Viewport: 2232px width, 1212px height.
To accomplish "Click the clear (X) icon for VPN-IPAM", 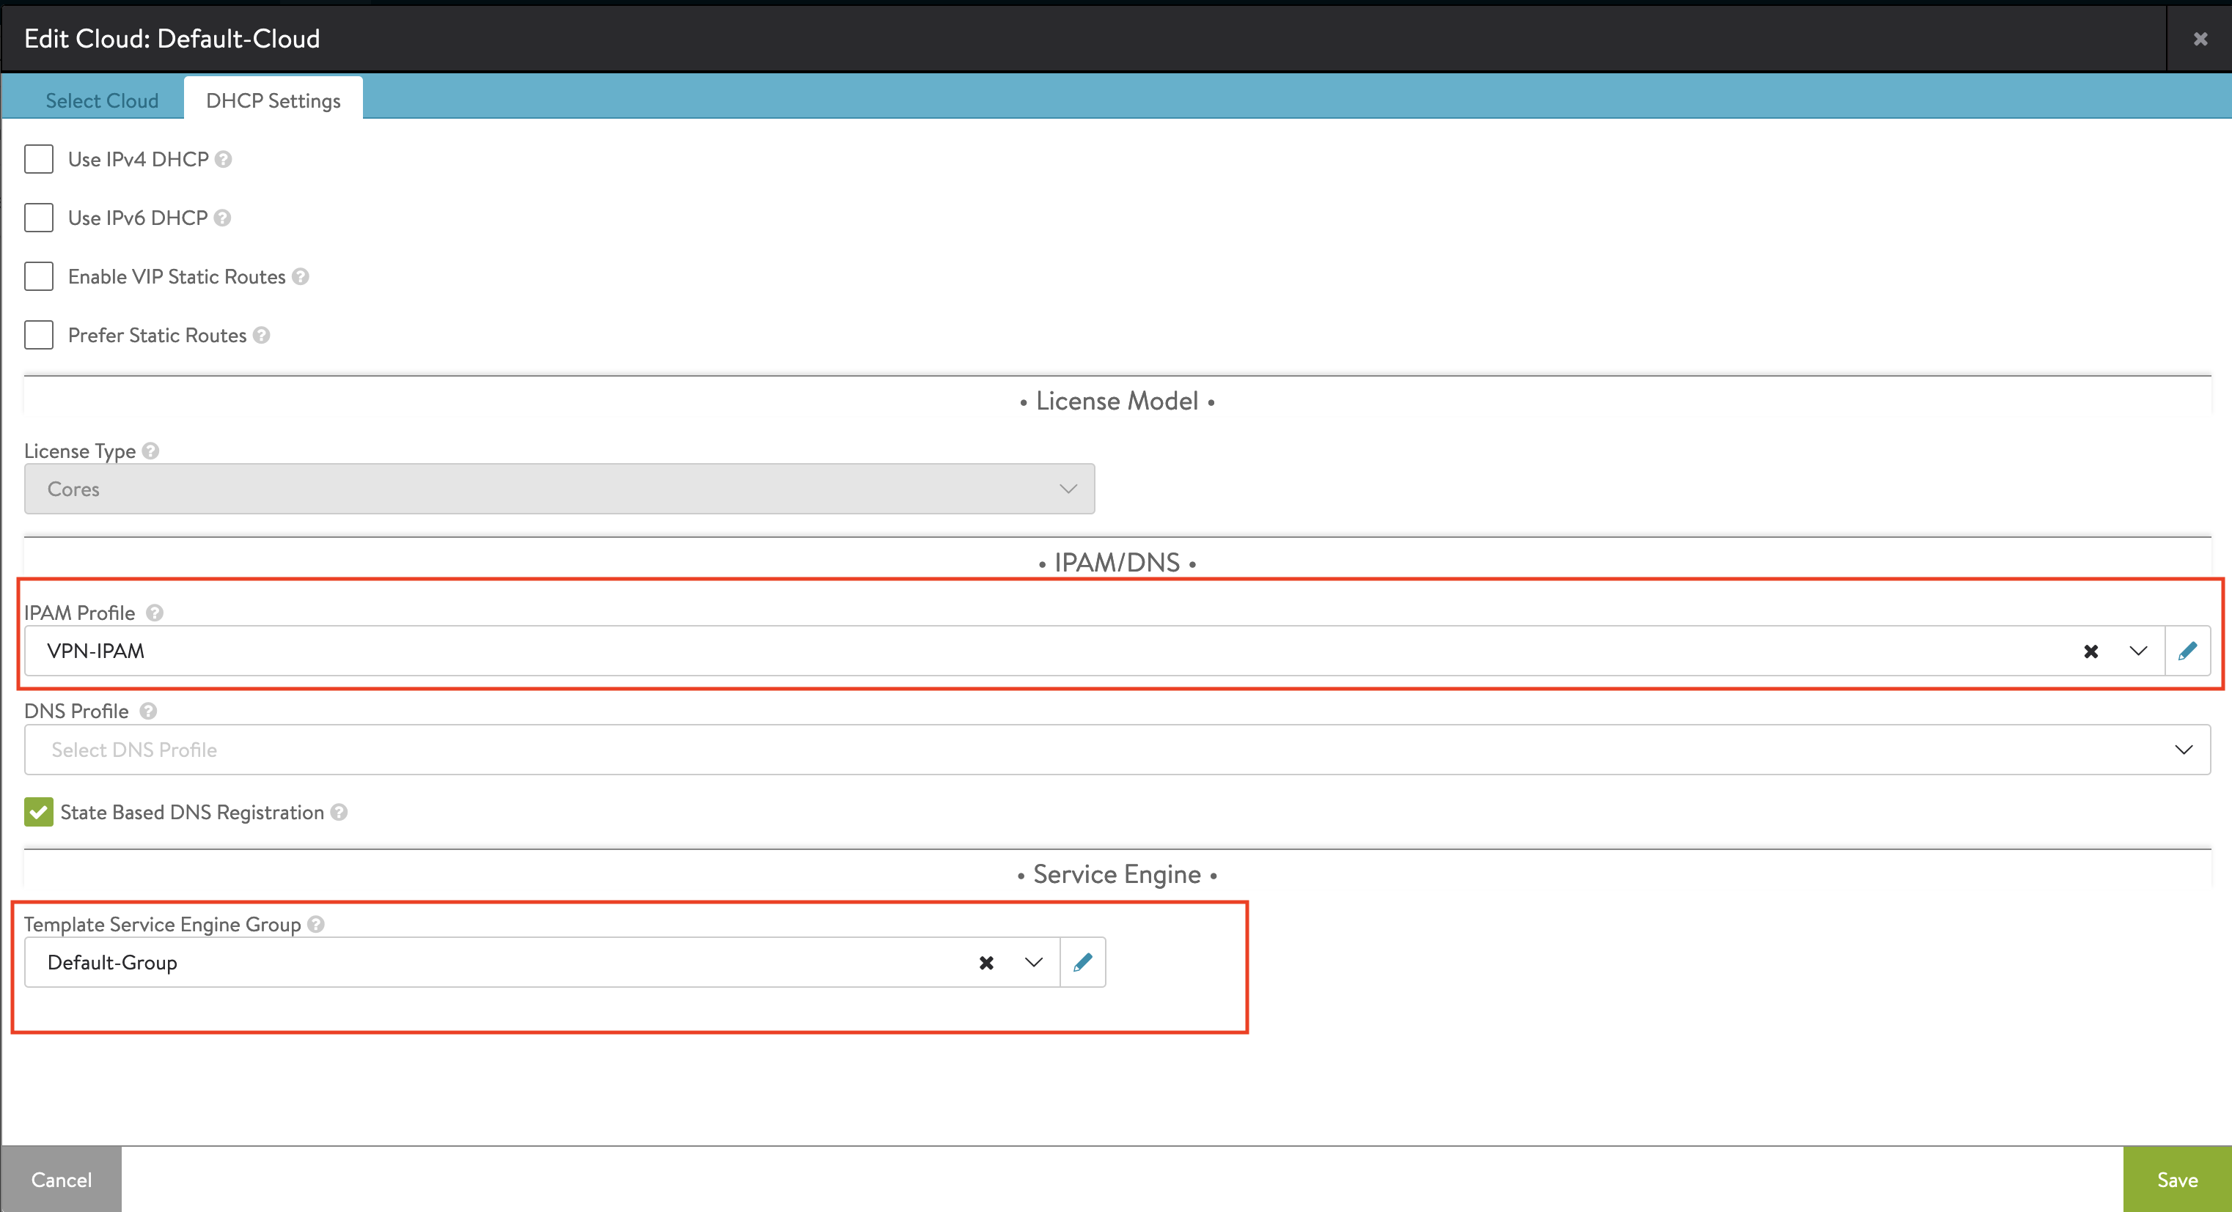I will point(2090,651).
